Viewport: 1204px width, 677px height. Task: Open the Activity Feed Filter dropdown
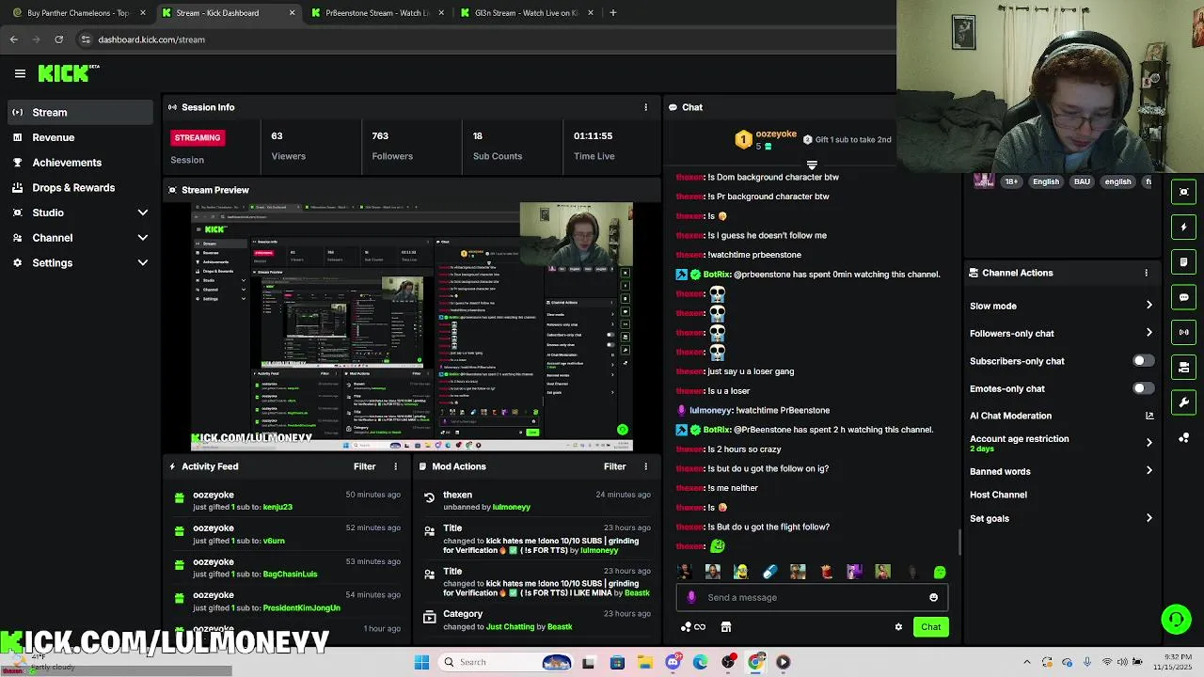click(x=365, y=466)
